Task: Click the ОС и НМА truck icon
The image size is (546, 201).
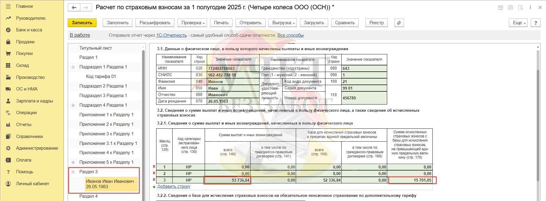Action: pyautogui.click(x=8, y=89)
